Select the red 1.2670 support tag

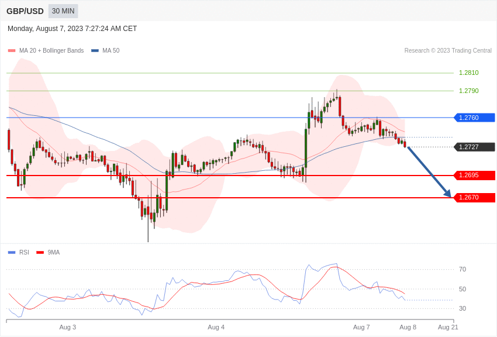(474, 198)
